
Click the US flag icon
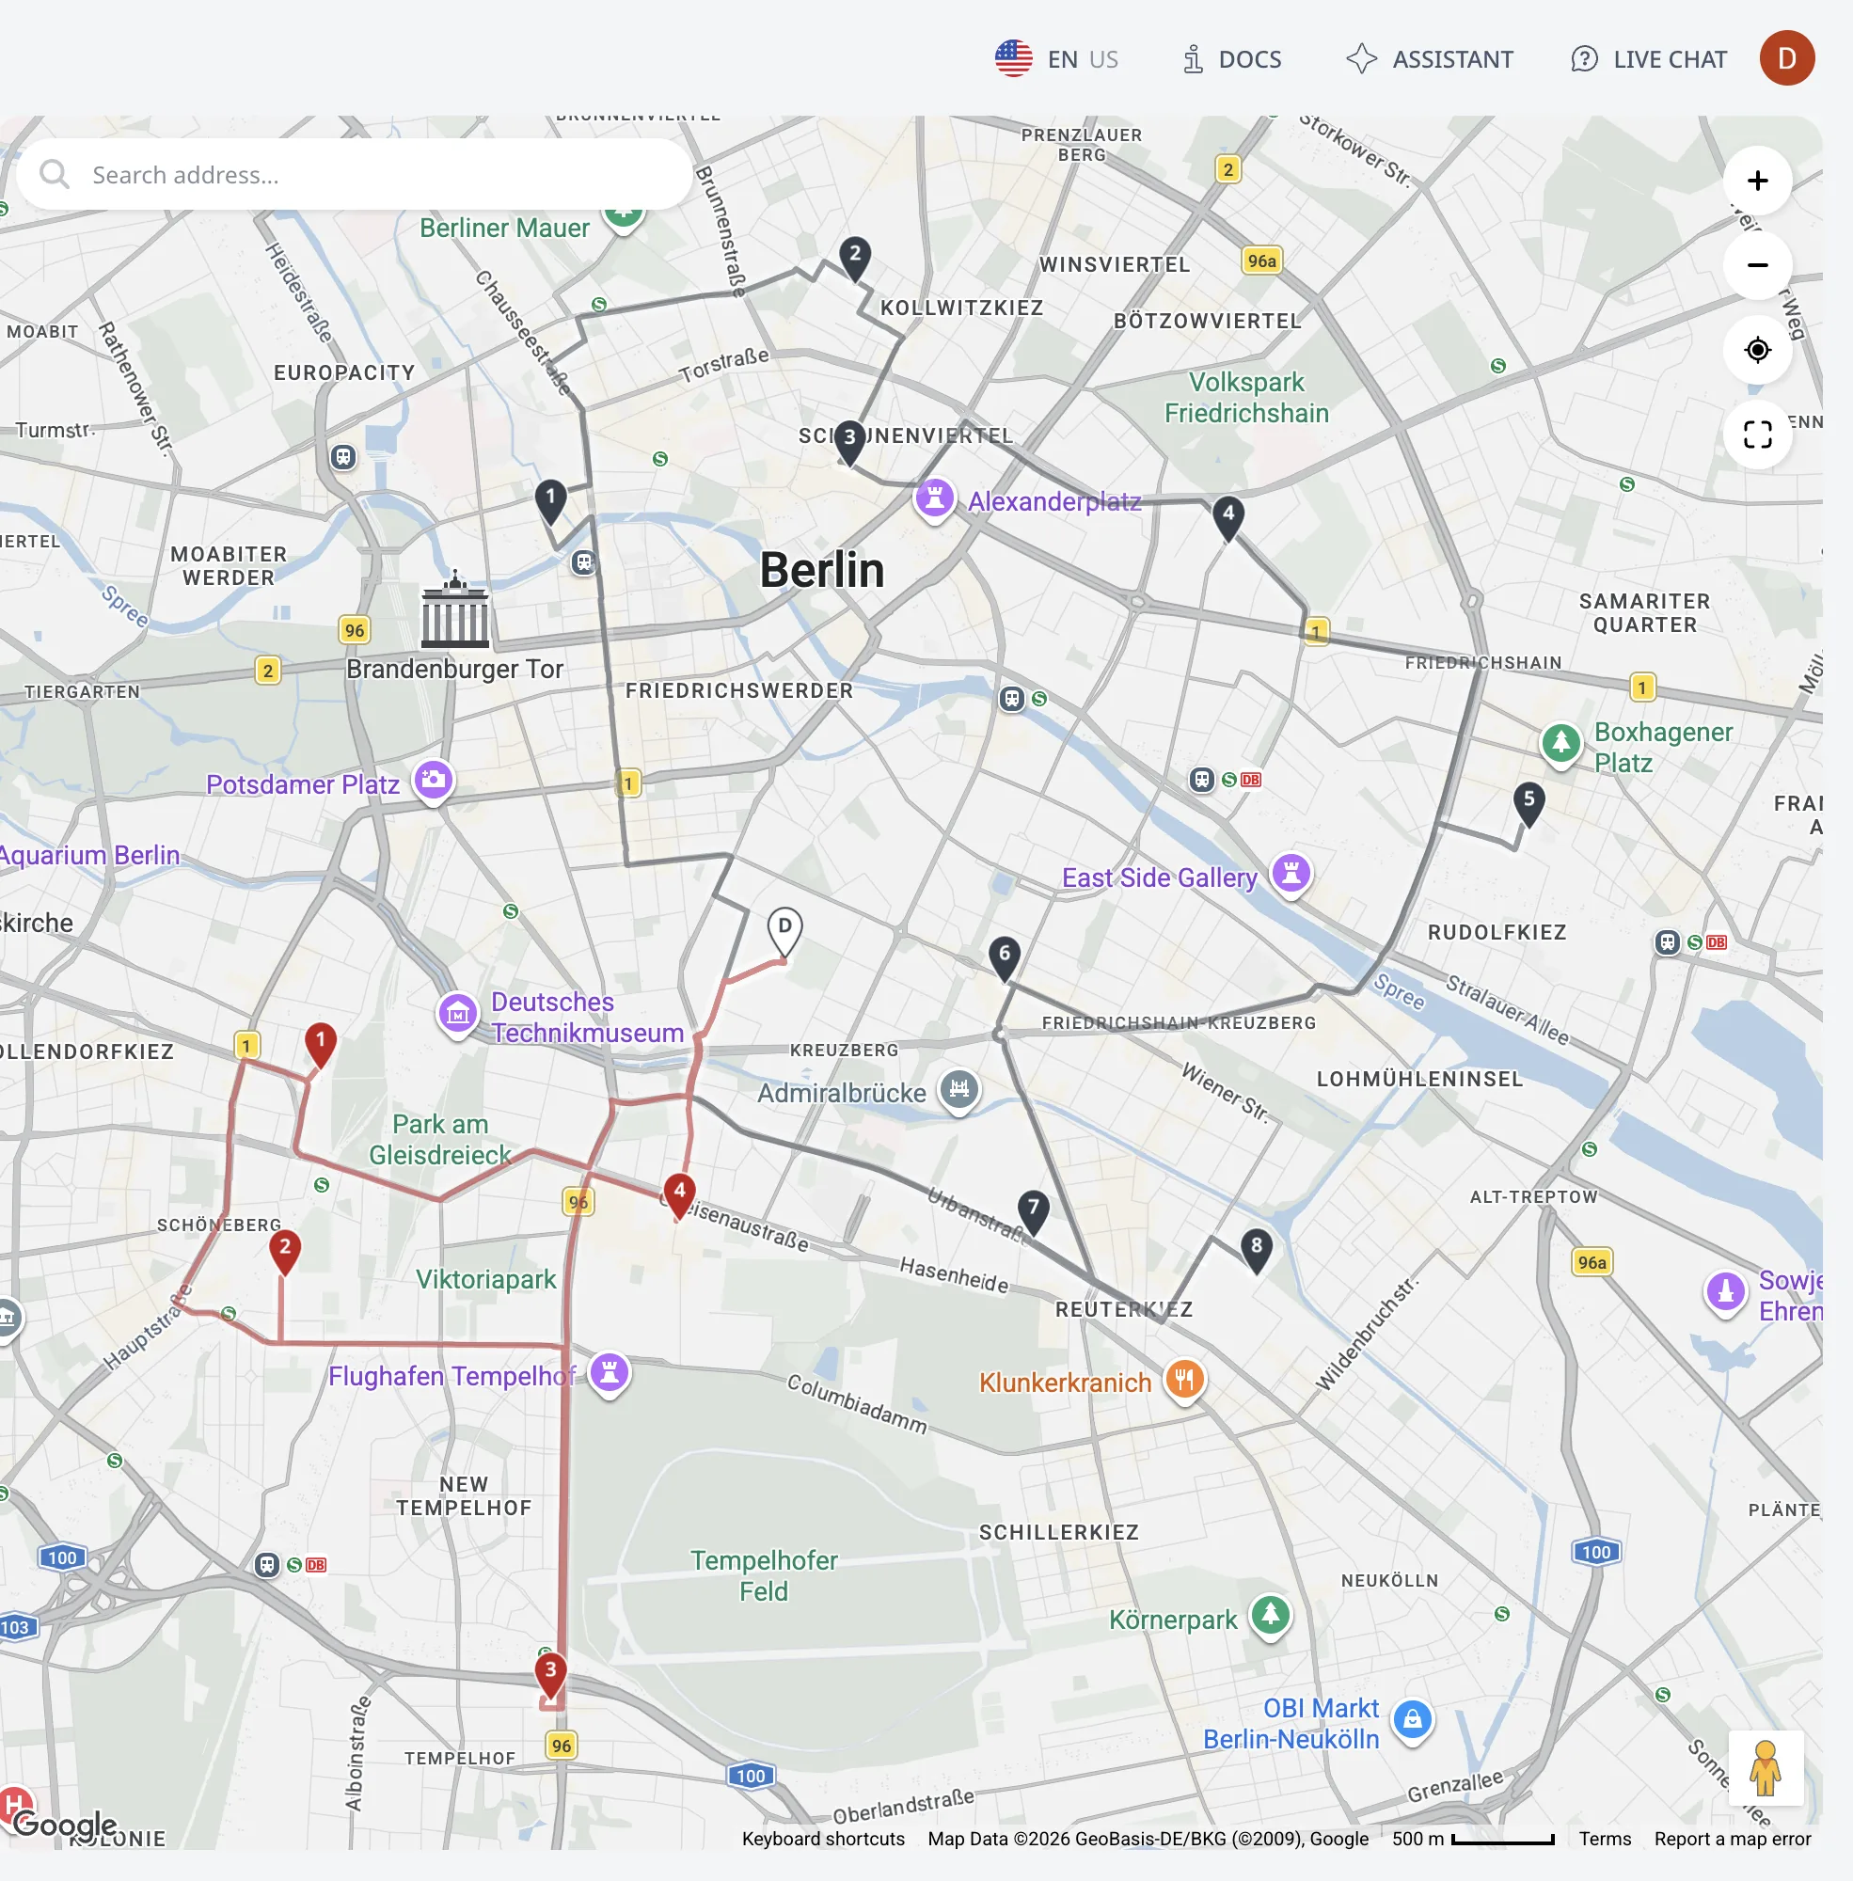click(1013, 59)
